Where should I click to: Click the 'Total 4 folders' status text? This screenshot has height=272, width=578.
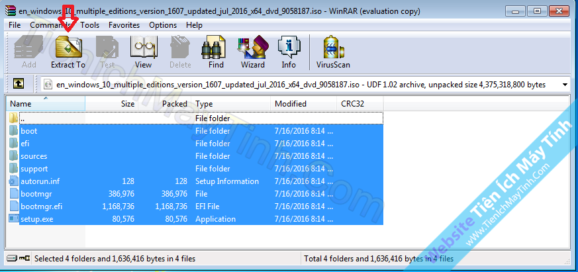point(379,259)
